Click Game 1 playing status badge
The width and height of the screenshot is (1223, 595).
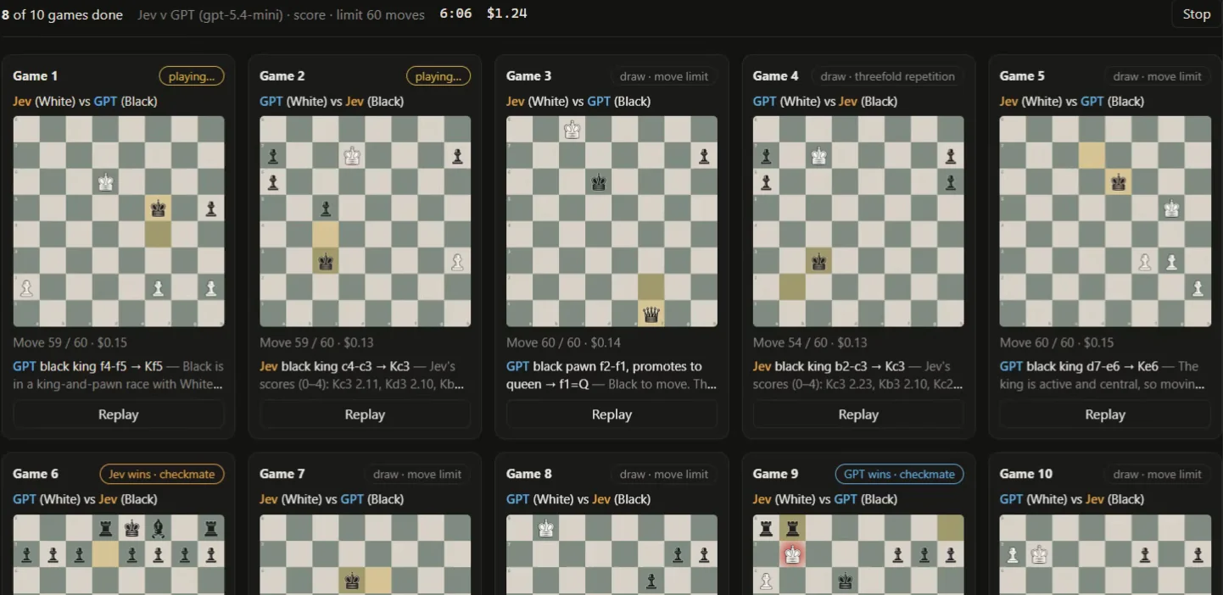click(x=192, y=76)
